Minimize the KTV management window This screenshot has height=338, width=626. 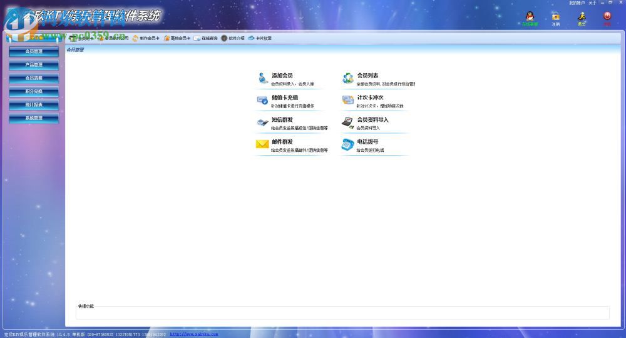602,2
